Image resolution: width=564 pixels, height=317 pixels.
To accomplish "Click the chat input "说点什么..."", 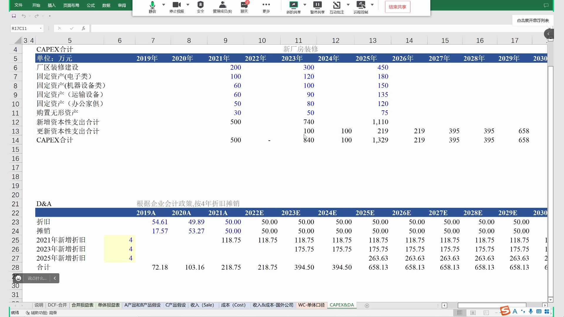I will (37, 278).
